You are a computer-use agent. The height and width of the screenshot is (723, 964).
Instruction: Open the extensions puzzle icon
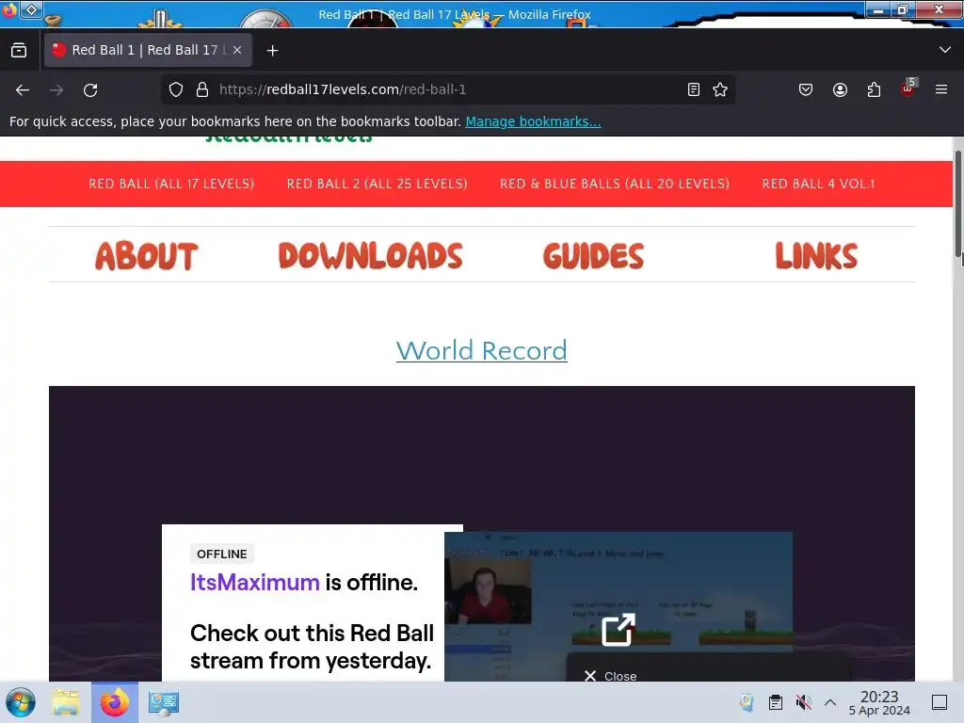click(x=874, y=89)
